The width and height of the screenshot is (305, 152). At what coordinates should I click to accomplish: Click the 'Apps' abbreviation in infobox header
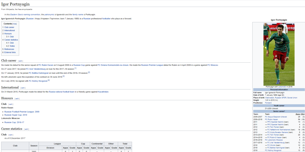click(x=298, y=114)
